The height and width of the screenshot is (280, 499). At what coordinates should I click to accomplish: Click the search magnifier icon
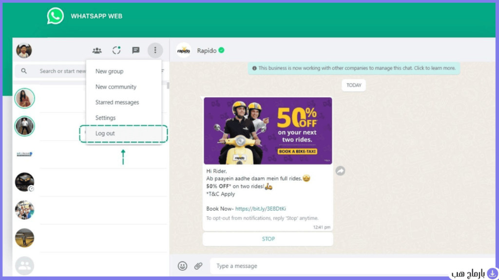(x=24, y=71)
